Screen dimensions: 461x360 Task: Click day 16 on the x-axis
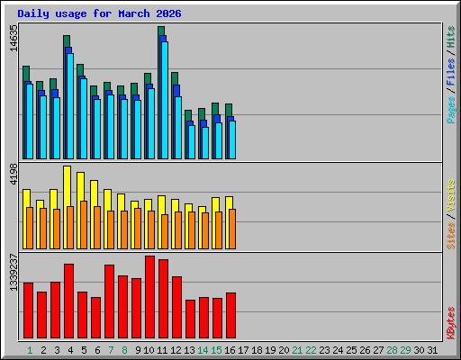click(230, 350)
